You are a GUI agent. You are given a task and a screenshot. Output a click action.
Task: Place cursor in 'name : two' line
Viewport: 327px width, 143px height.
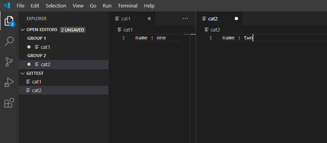238,38
